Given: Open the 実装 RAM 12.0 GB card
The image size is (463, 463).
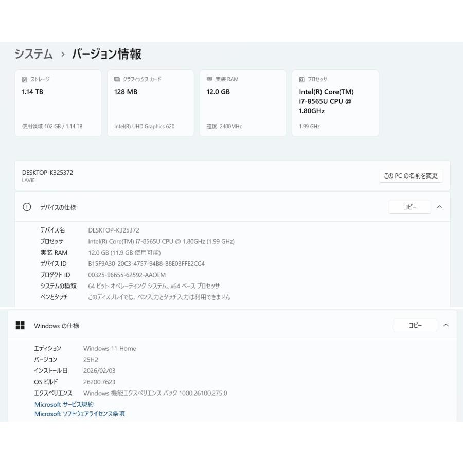Looking at the screenshot, I should (x=243, y=103).
